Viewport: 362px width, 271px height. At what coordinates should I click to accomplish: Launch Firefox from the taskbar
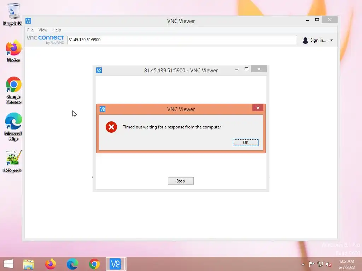tap(51, 264)
